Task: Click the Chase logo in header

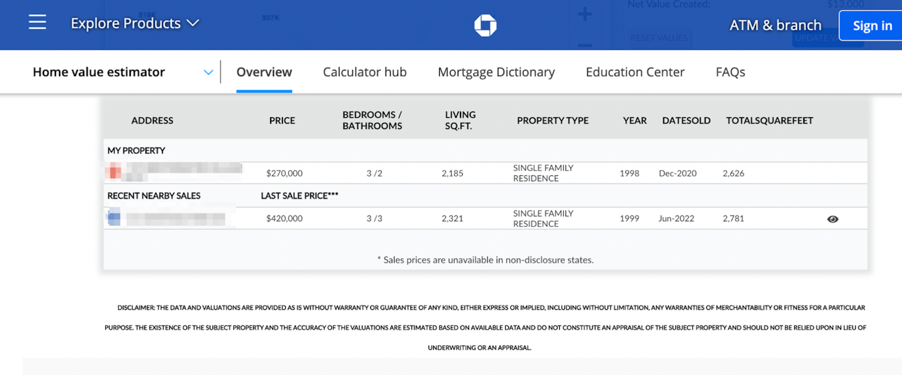Action: [485, 25]
